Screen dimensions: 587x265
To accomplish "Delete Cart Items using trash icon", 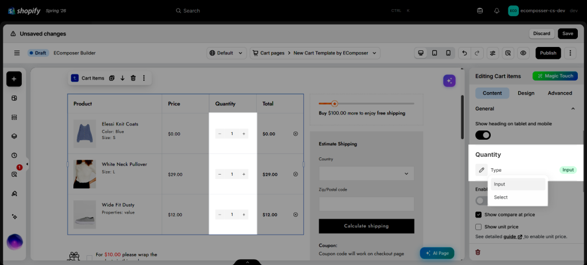I will 133,78.
